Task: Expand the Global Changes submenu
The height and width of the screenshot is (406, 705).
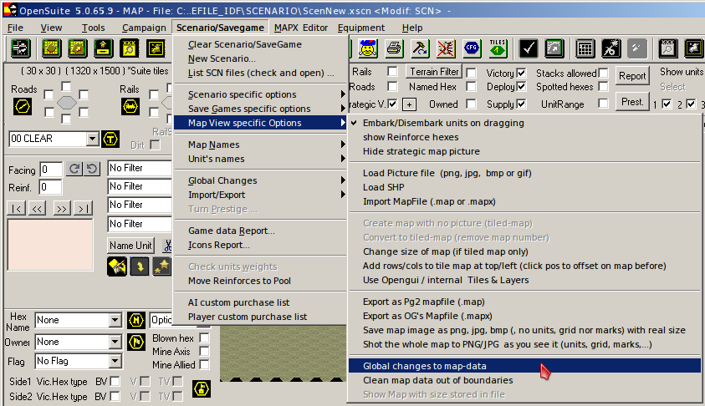Action: (x=260, y=180)
